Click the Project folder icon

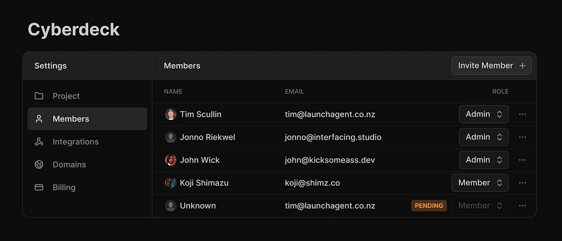[x=39, y=96]
